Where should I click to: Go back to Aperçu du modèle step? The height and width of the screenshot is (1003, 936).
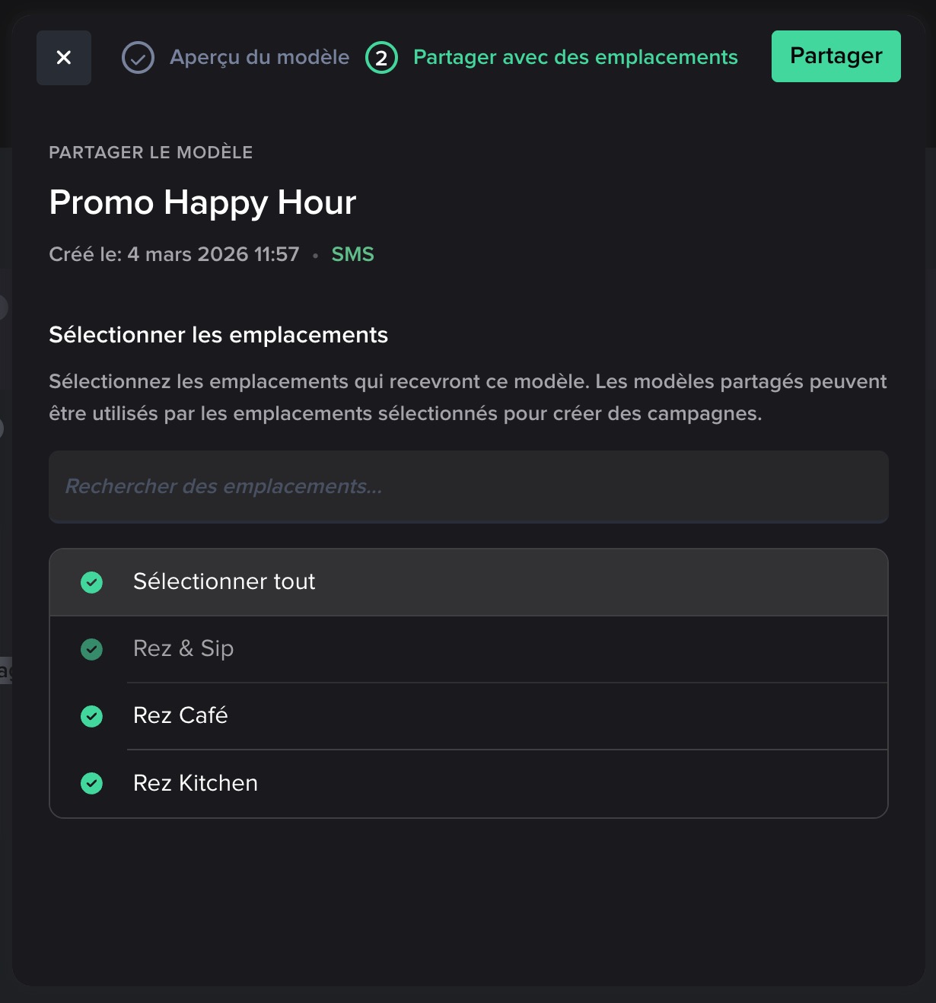(259, 57)
